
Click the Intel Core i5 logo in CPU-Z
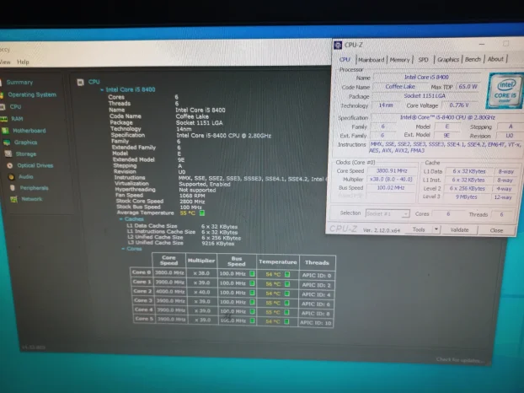pos(505,90)
